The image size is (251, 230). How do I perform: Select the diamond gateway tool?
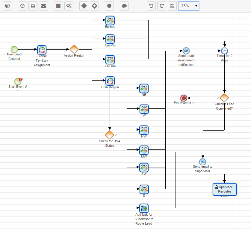(84, 6)
